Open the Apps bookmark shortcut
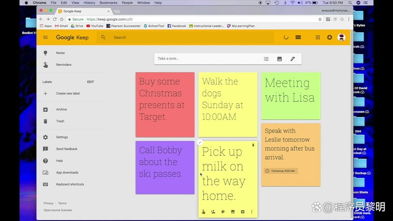 (46, 26)
